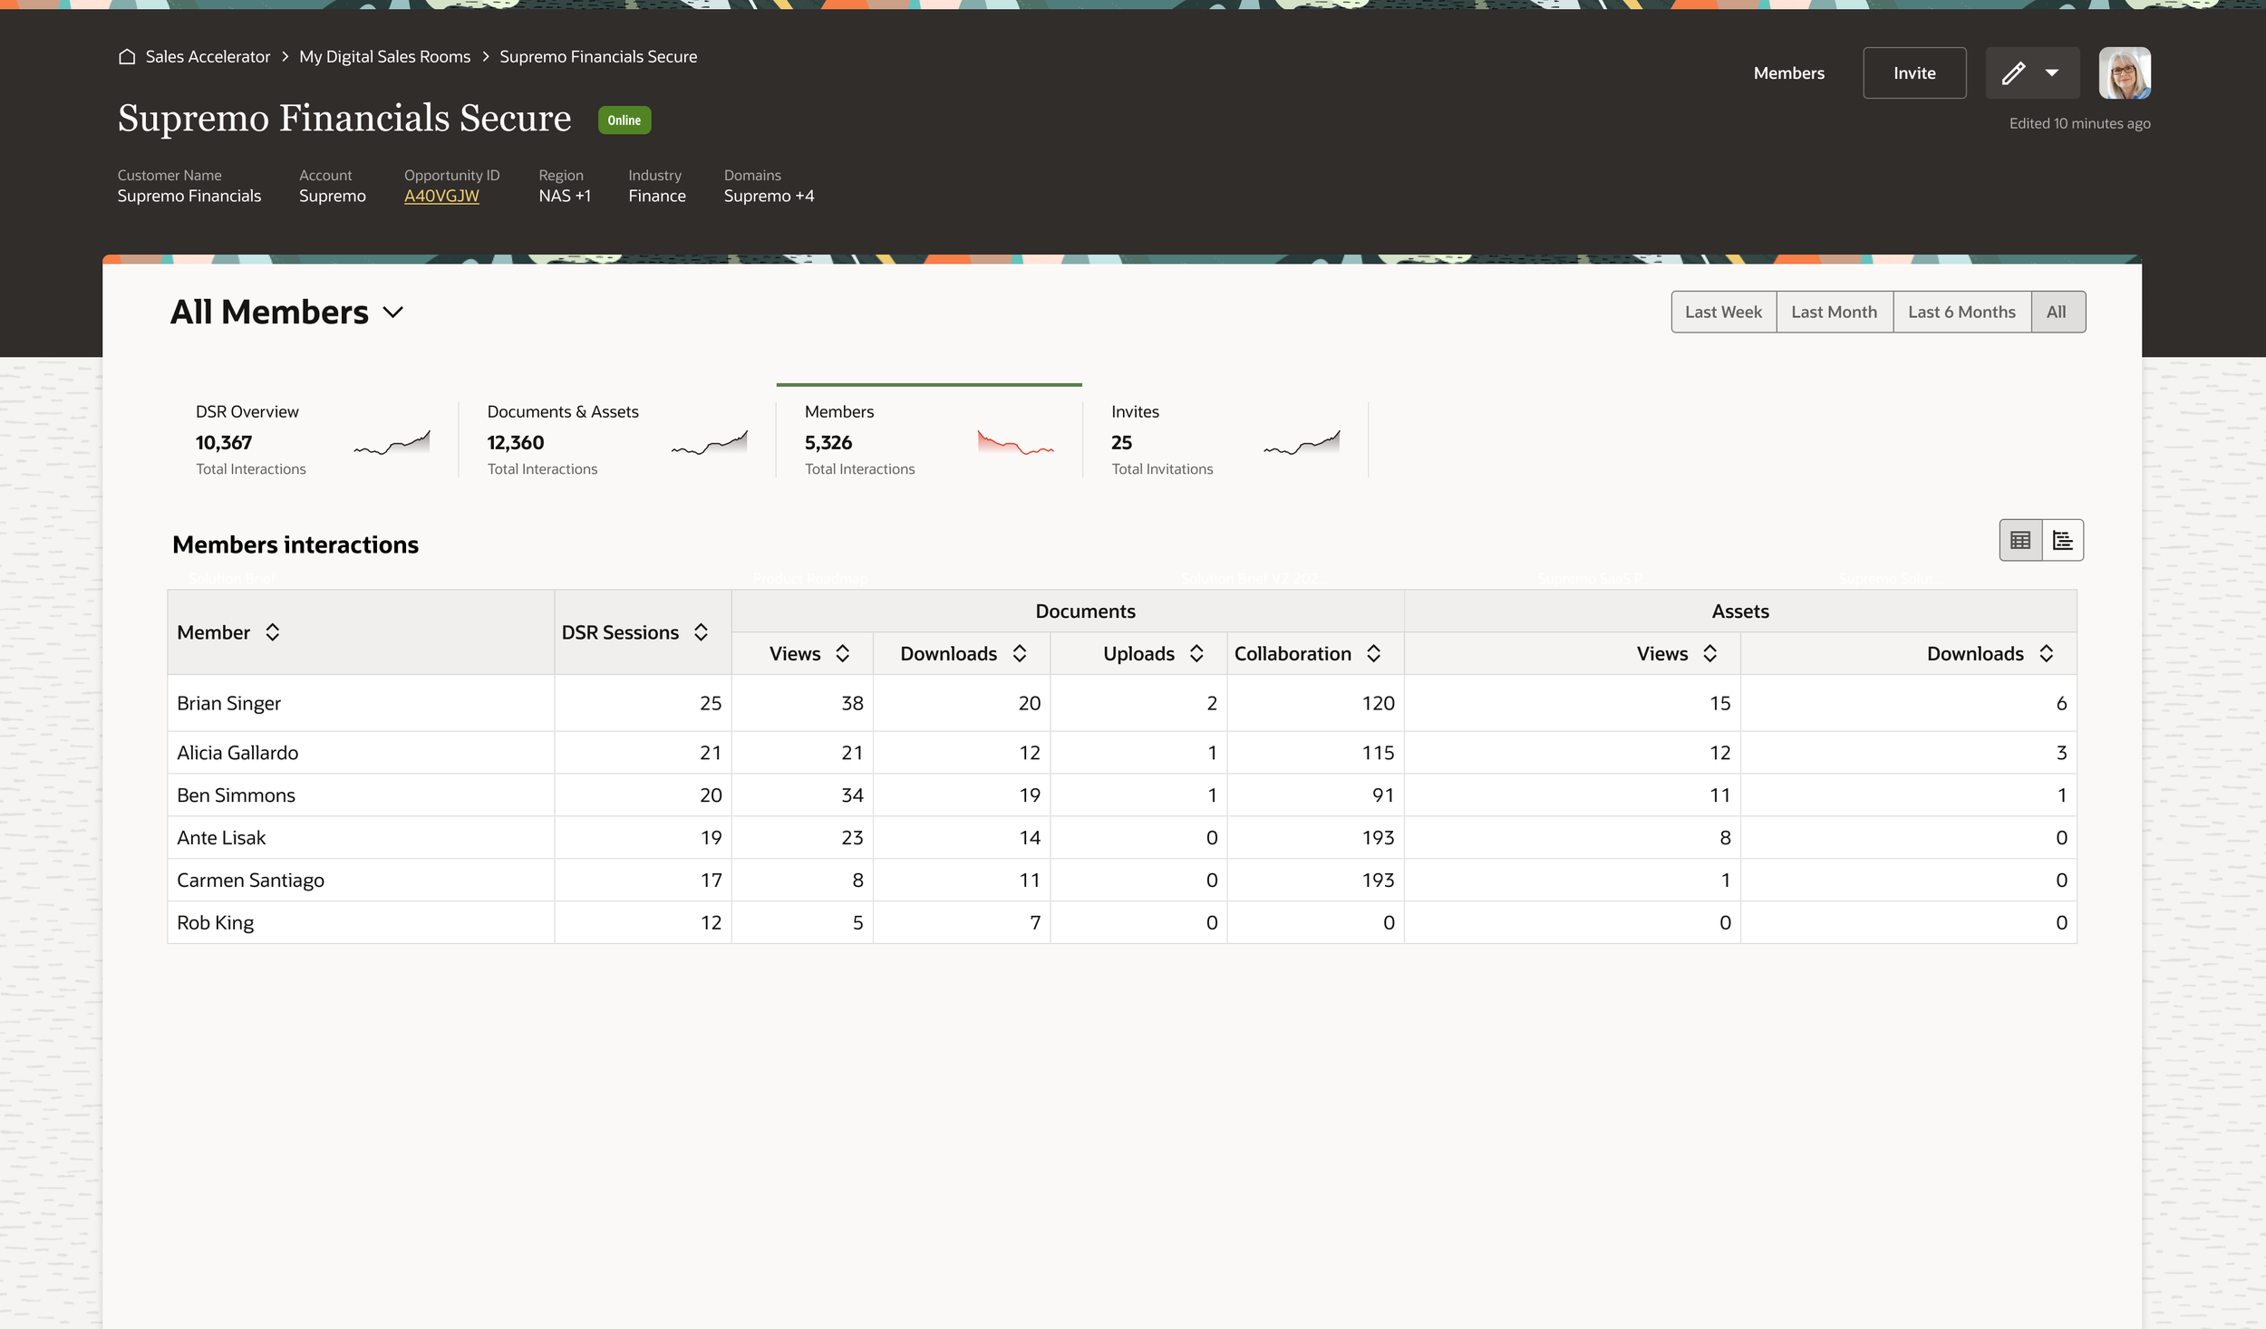Switch to table grid view icon

pyautogui.click(x=2019, y=541)
